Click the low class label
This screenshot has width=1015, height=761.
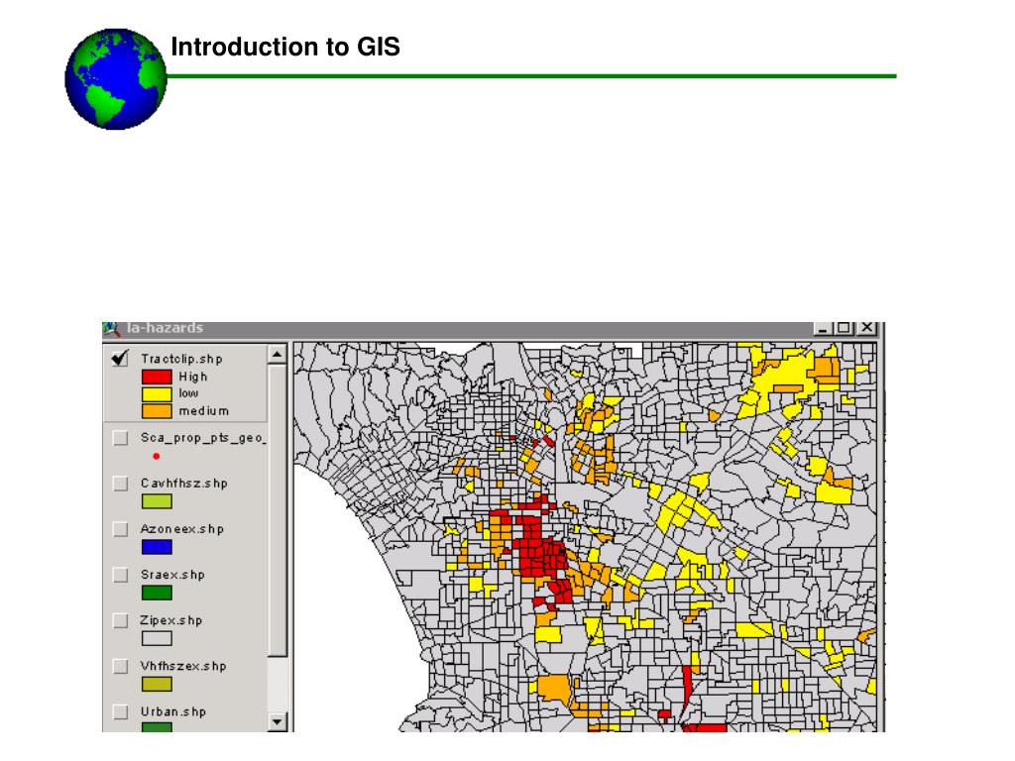point(188,393)
